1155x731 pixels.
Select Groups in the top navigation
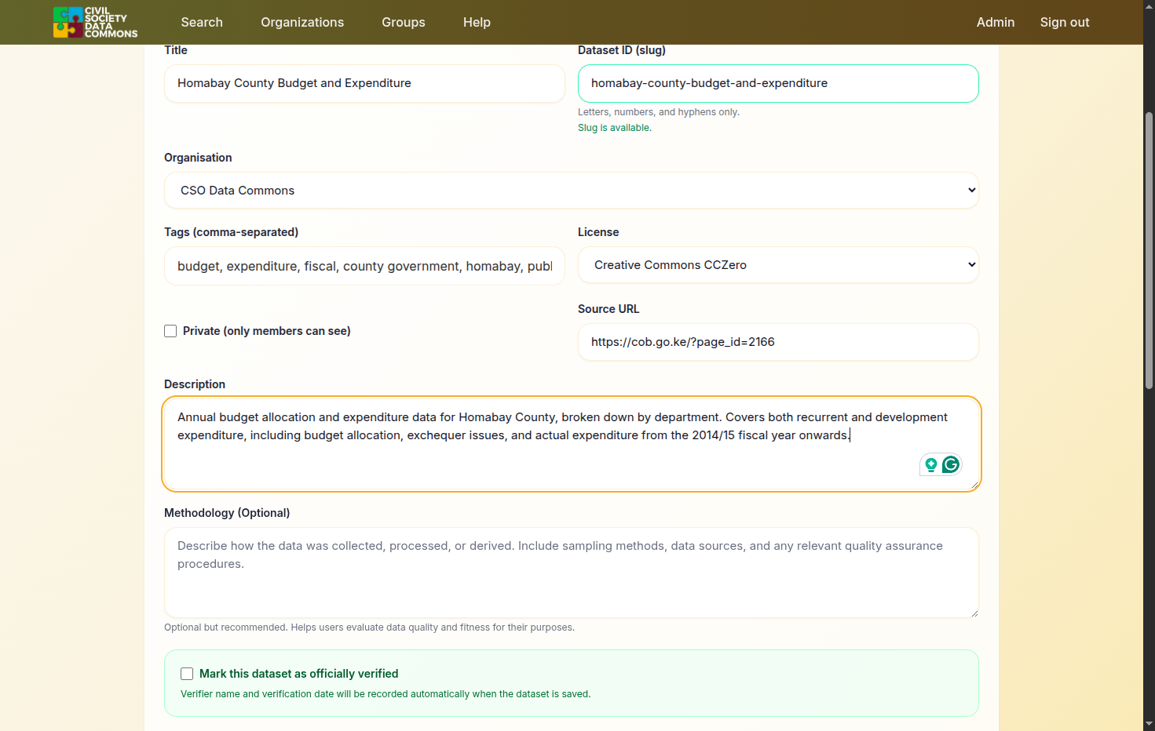[404, 22]
